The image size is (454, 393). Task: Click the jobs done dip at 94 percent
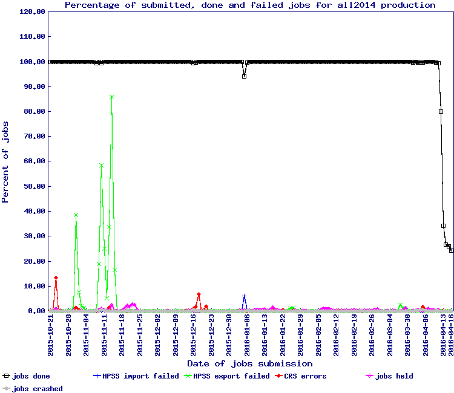[244, 76]
